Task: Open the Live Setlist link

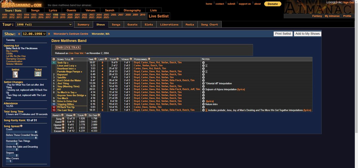Action: click(x=159, y=16)
